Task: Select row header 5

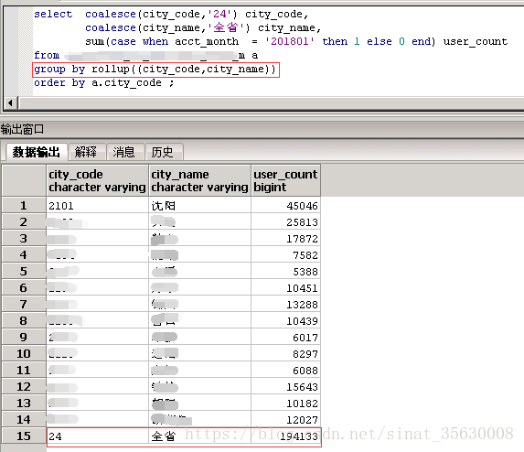Action: (x=24, y=271)
